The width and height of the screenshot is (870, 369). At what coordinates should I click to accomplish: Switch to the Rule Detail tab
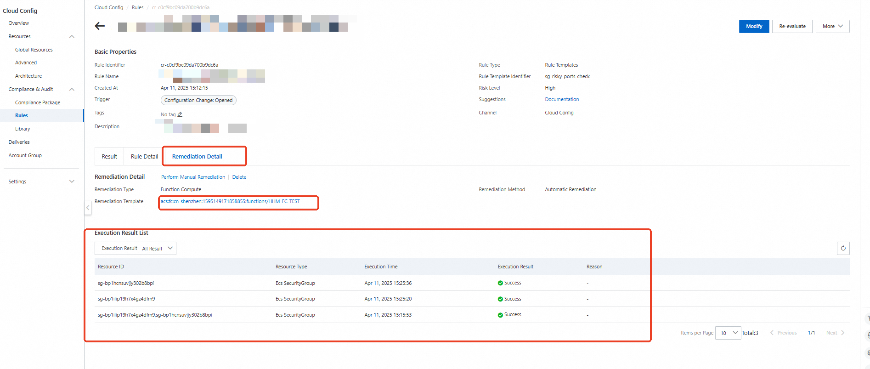pyautogui.click(x=144, y=156)
